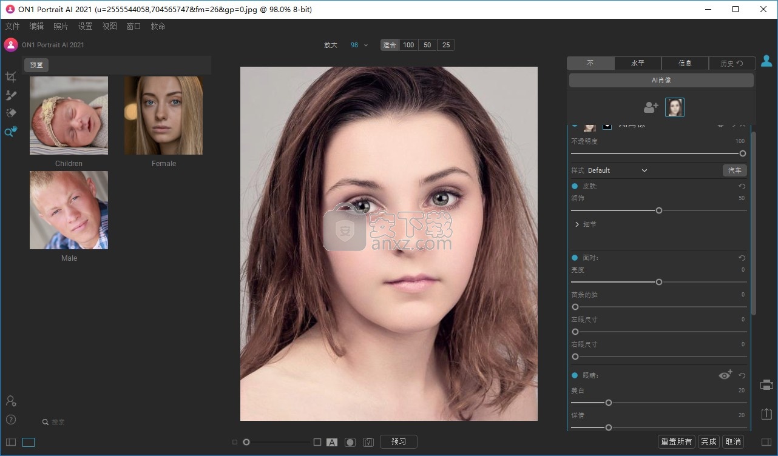
Task: Click the 不透明度 opacity slider handle
Action: 743,153
